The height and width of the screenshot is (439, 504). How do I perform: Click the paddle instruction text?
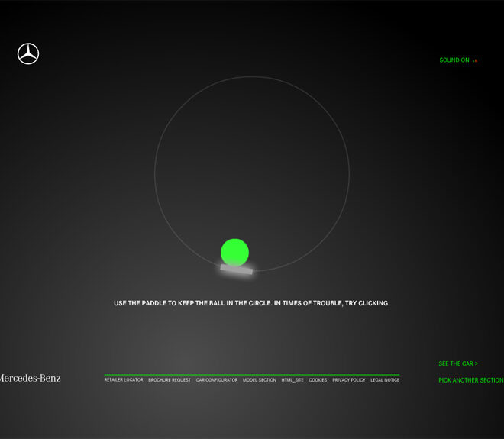(x=252, y=303)
